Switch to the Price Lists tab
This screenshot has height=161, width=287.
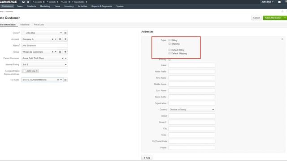(x=39, y=25)
